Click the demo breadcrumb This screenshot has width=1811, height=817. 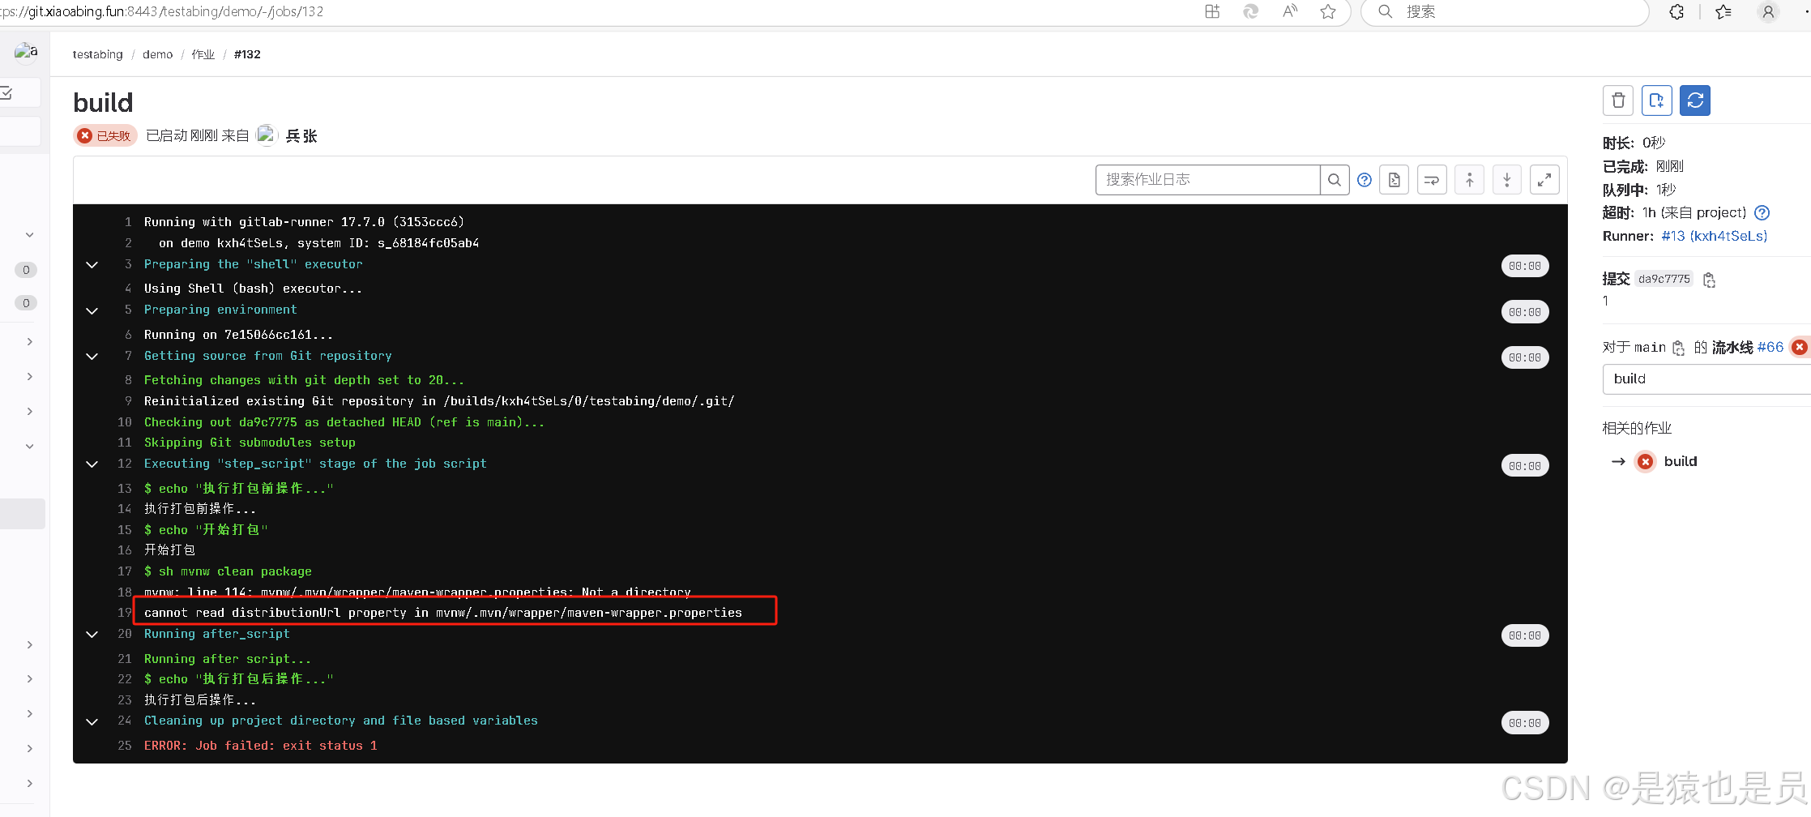click(x=157, y=54)
